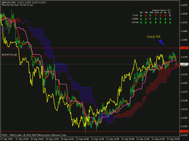This screenshot has width=189, height=141.
Task: Click the H4 timeframe column header
Action: pos(165,12)
